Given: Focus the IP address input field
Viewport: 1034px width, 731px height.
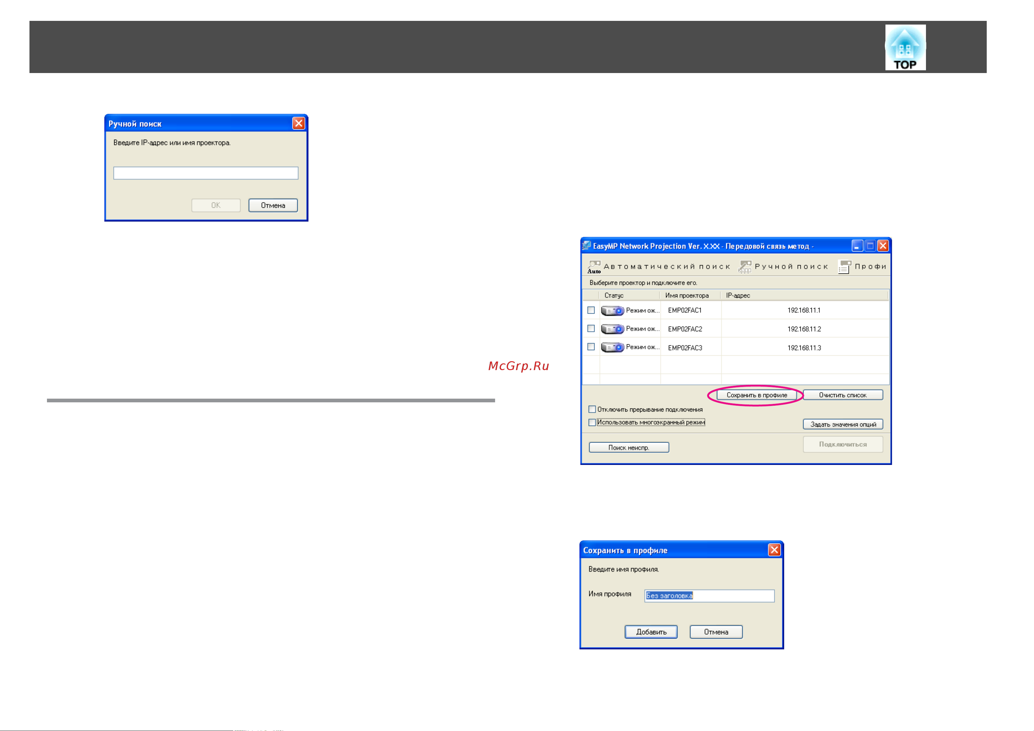Looking at the screenshot, I should [x=206, y=173].
